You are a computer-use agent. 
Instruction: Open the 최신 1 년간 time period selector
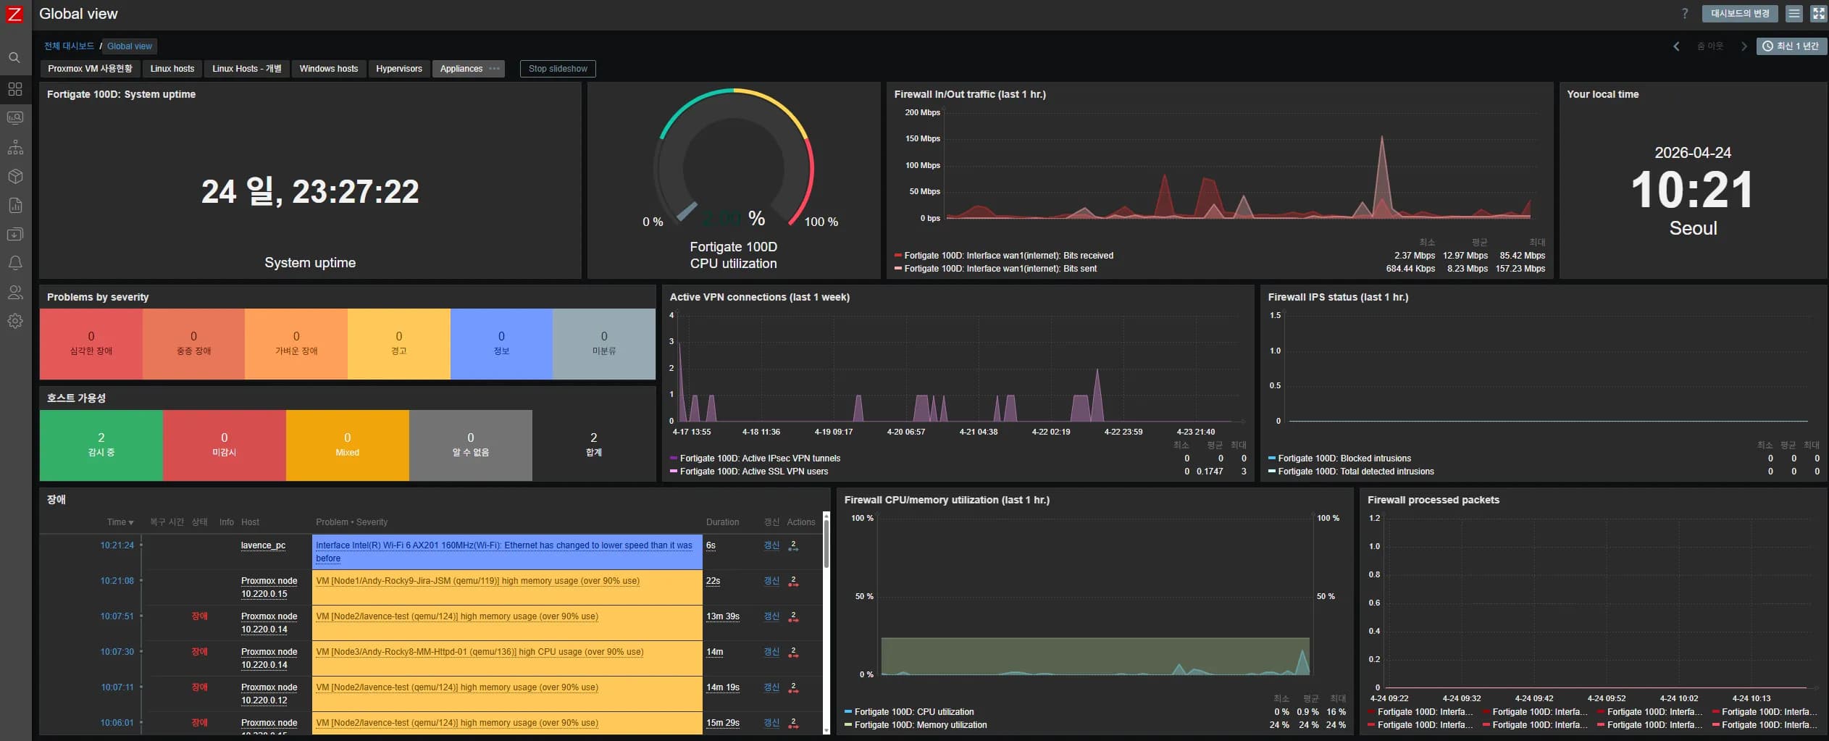1791,46
